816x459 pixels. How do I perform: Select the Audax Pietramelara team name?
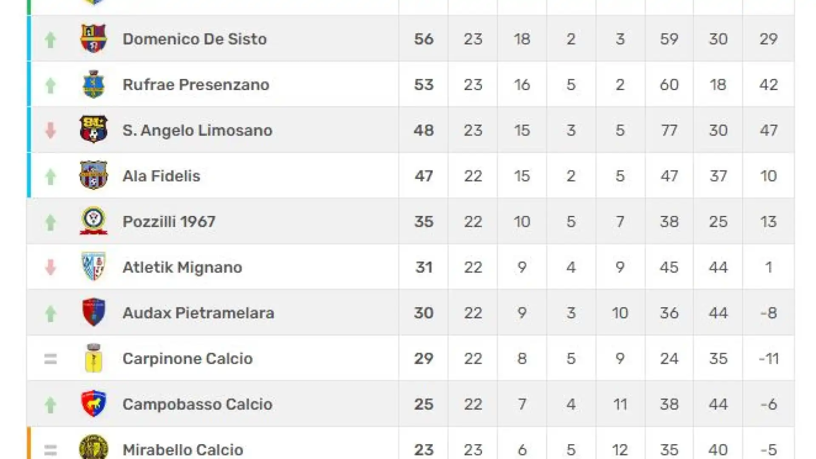(198, 313)
